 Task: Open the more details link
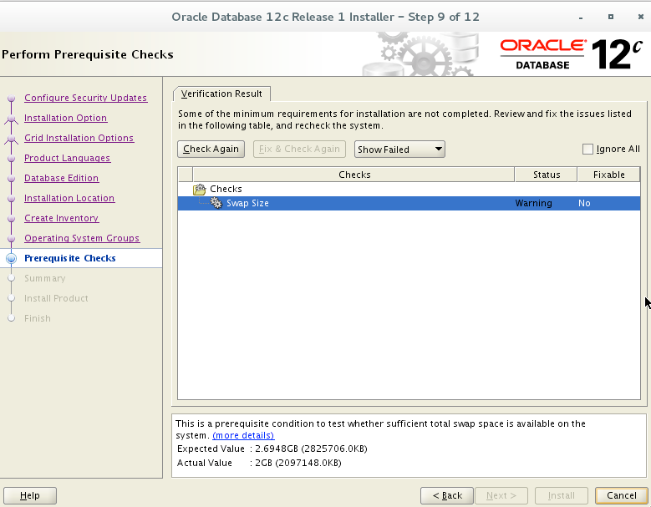tap(243, 436)
